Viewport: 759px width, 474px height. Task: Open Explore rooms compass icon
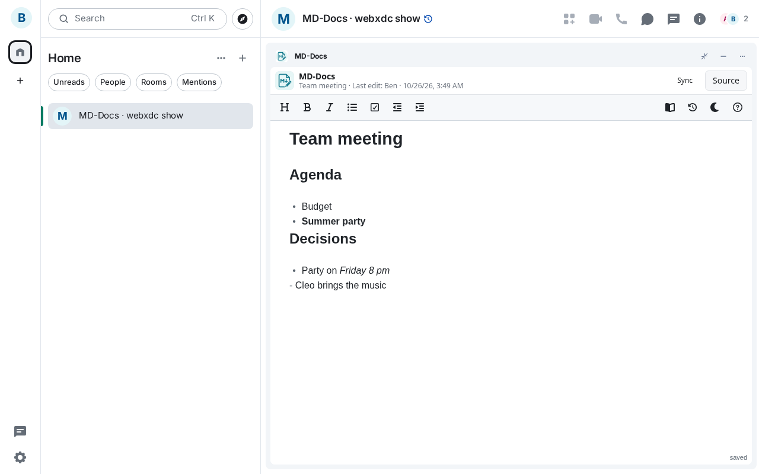243,19
